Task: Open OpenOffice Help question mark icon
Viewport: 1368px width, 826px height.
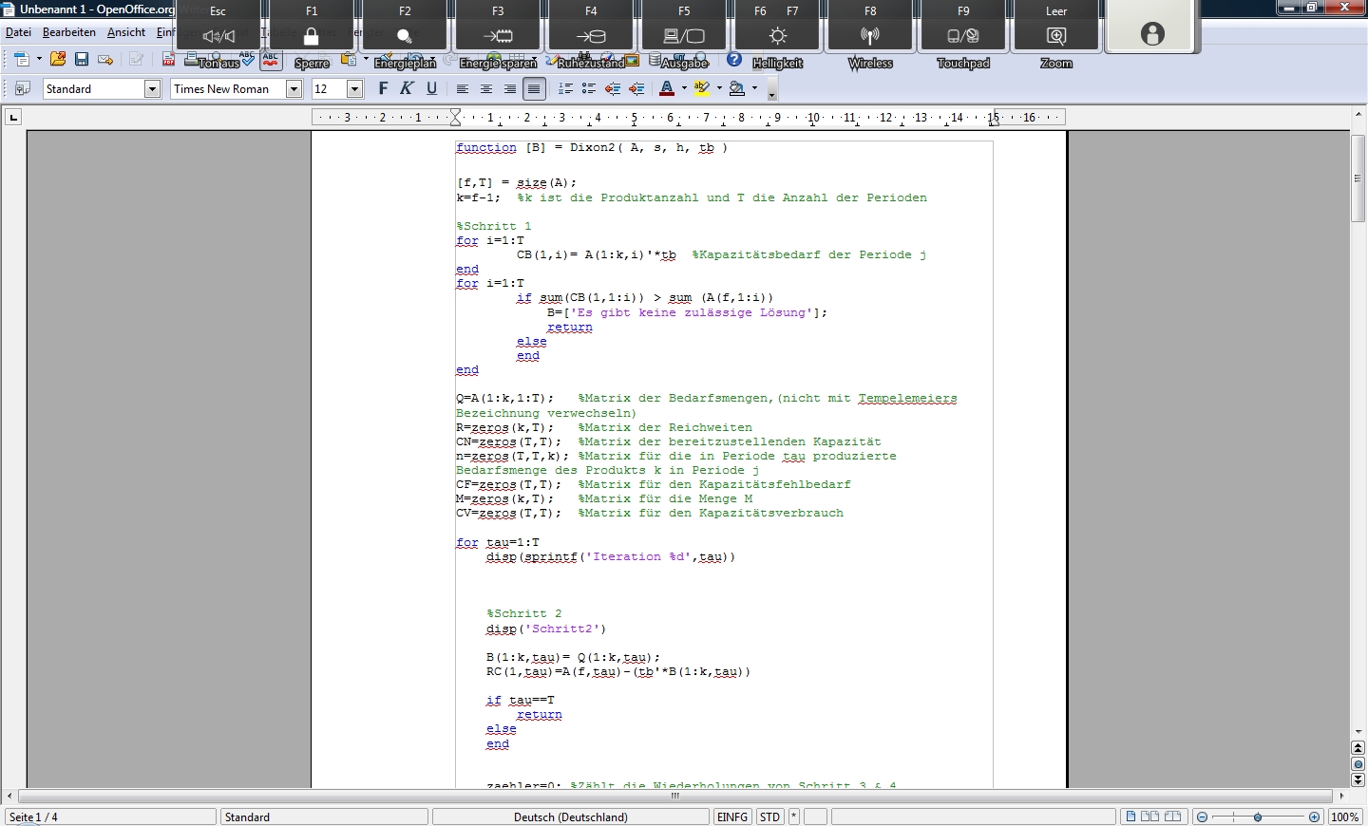Action: (734, 60)
